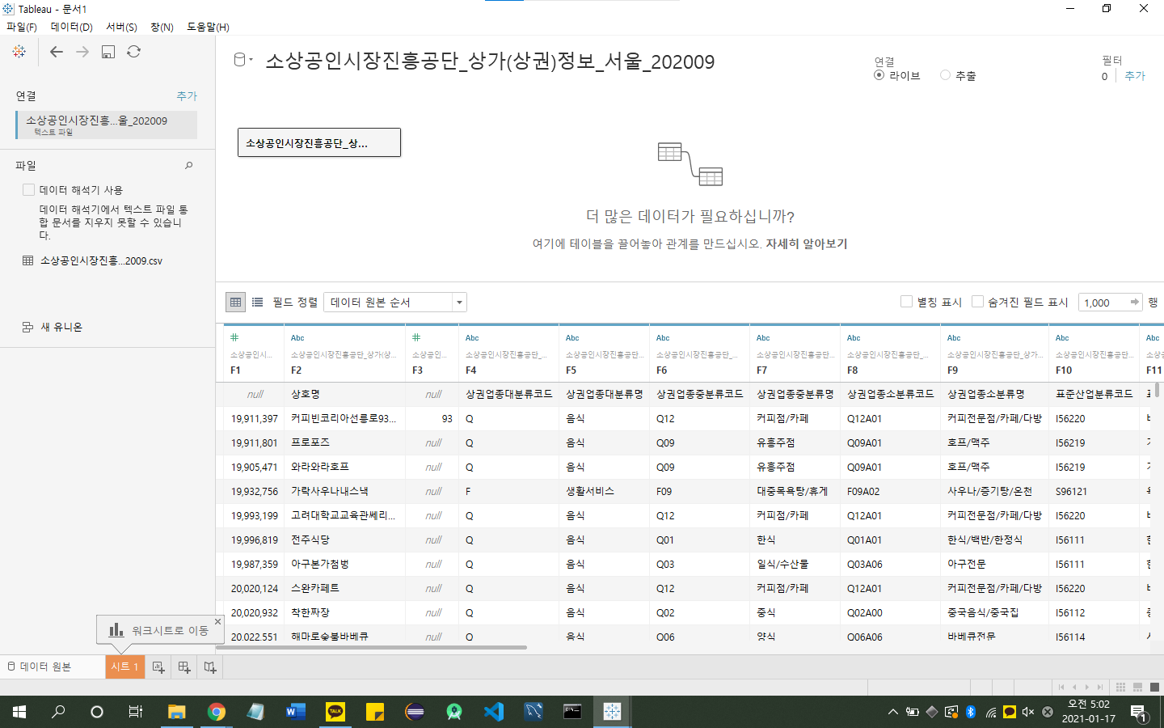Go forward with the right arrow
The image size is (1164, 728).
[82, 52]
